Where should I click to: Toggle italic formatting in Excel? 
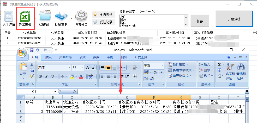point(46,76)
